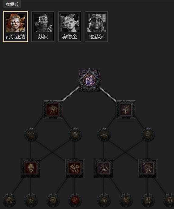Open the 雇佣兵 tab
174x209 pixels.
pyautogui.click(x=12, y=4)
